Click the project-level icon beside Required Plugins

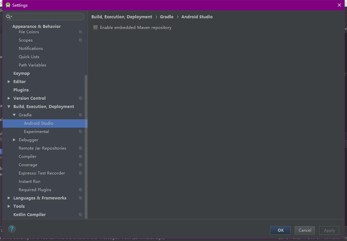81,190
